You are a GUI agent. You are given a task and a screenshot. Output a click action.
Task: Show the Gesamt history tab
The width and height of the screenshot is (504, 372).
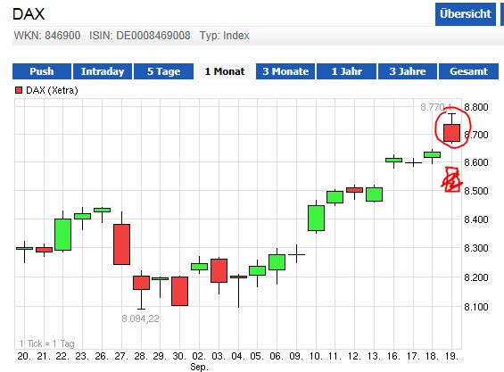[x=468, y=71]
